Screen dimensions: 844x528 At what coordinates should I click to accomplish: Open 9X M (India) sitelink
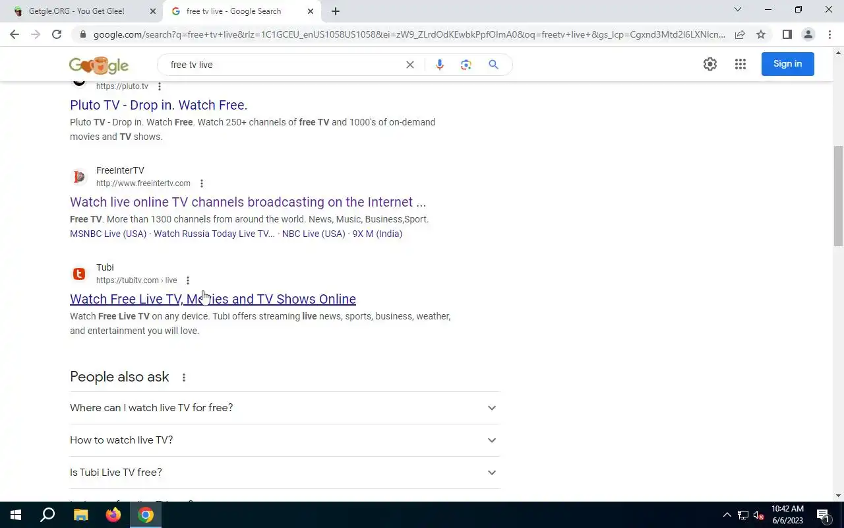[x=377, y=234]
